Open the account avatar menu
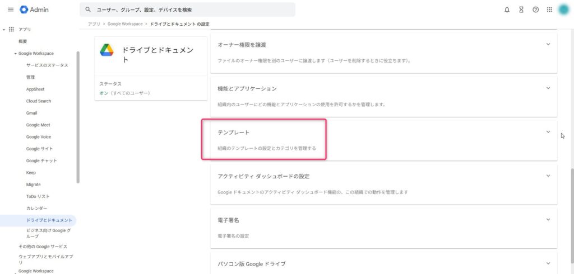Viewport: 574px width, 274px height. click(x=564, y=10)
